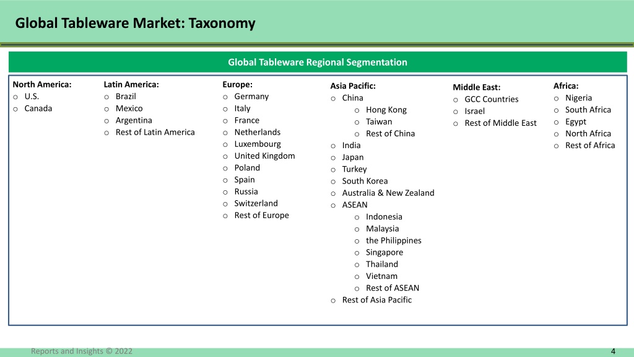This screenshot has width=634, height=357.
Task: Select the 'Russia' entry
Action: click(x=246, y=192)
